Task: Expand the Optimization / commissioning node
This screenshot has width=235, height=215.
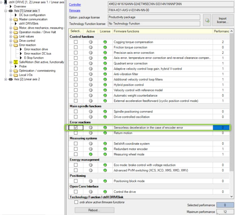Action: click(11, 71)
